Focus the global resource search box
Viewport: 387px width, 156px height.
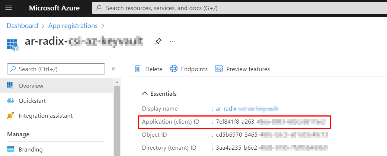[x=239, y=8]
